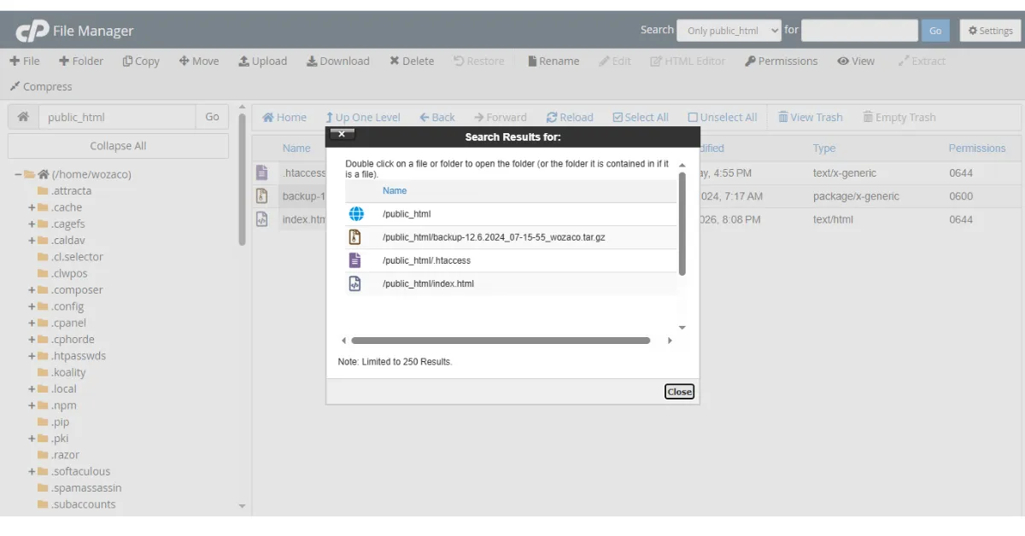Select .razor folder in tree

pos(65,455)
